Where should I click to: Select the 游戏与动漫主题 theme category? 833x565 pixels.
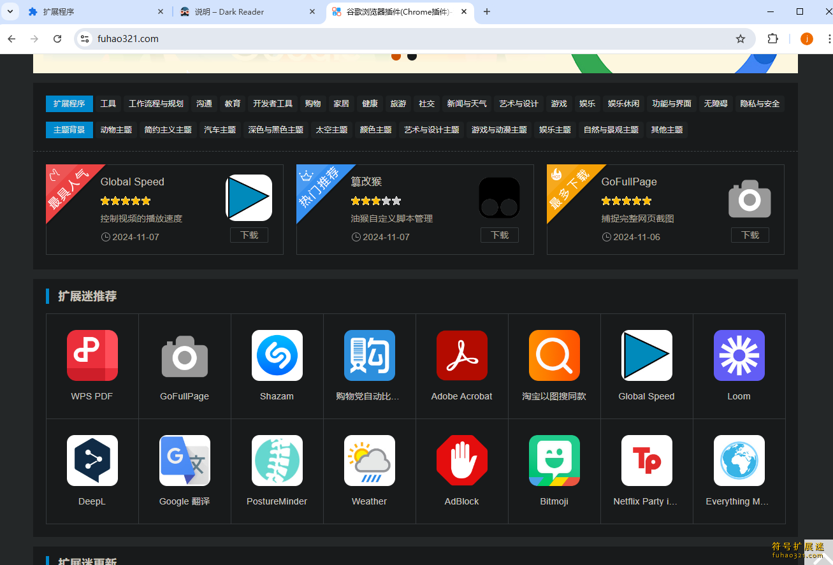click(499, 130)
